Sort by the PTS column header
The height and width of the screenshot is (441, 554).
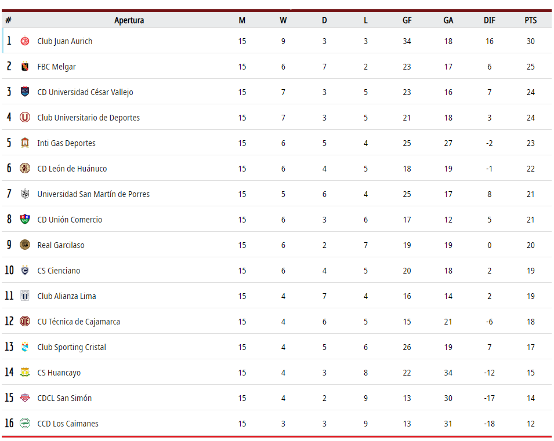[x=531, y=20]
